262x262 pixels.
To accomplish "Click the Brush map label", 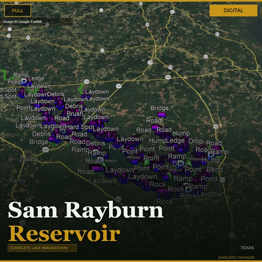I will pyautogui.click(x=75, y=114).
